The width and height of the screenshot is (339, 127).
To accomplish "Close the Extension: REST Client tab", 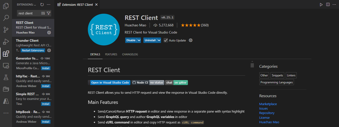I will (x=96, y=4).
